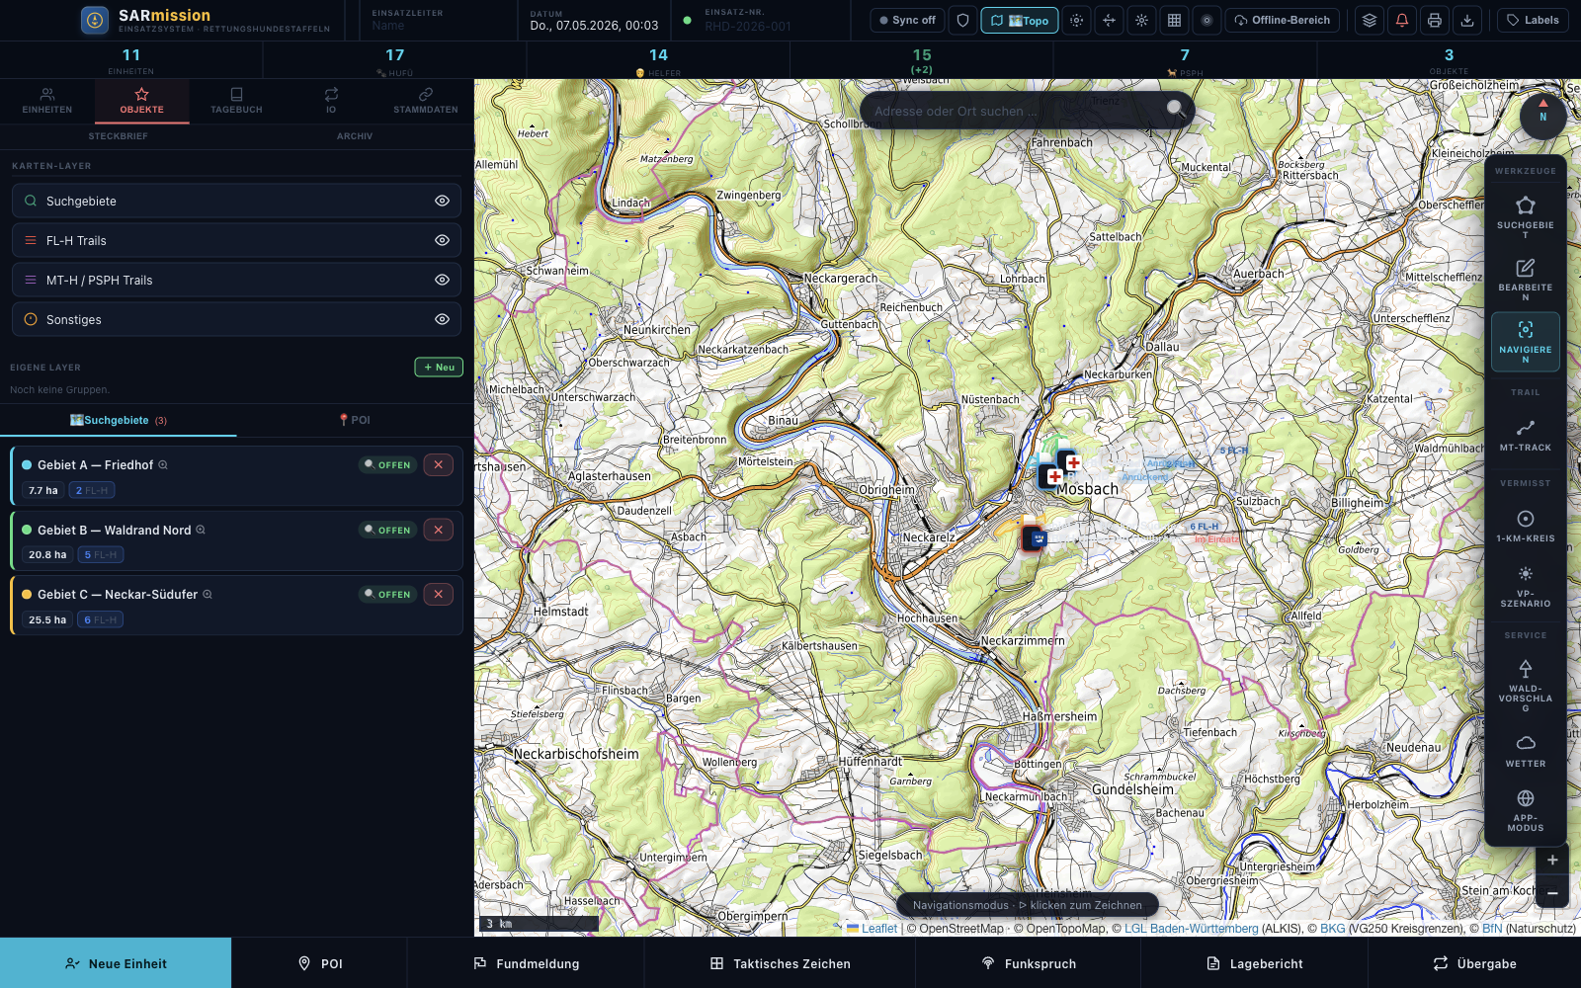Screen dimensions: 1581x988
Task: Open the Objekte tab
Action: (x=142, y=101)
